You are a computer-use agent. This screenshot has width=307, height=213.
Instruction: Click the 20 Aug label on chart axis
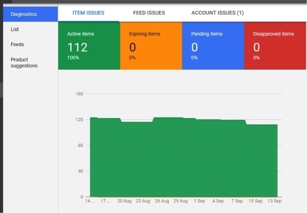coord(124,201)
